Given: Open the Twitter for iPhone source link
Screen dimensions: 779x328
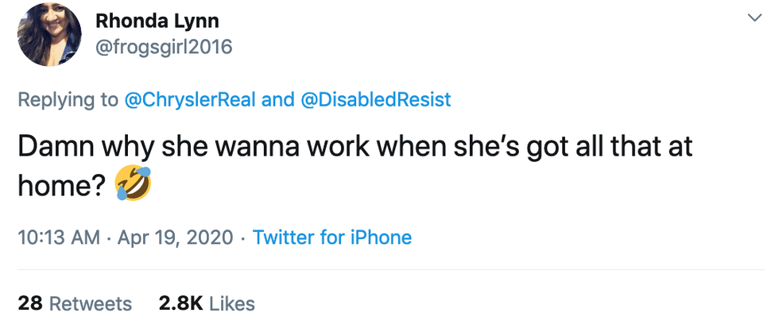Looking at the screenshot, I should pos(332,237).
